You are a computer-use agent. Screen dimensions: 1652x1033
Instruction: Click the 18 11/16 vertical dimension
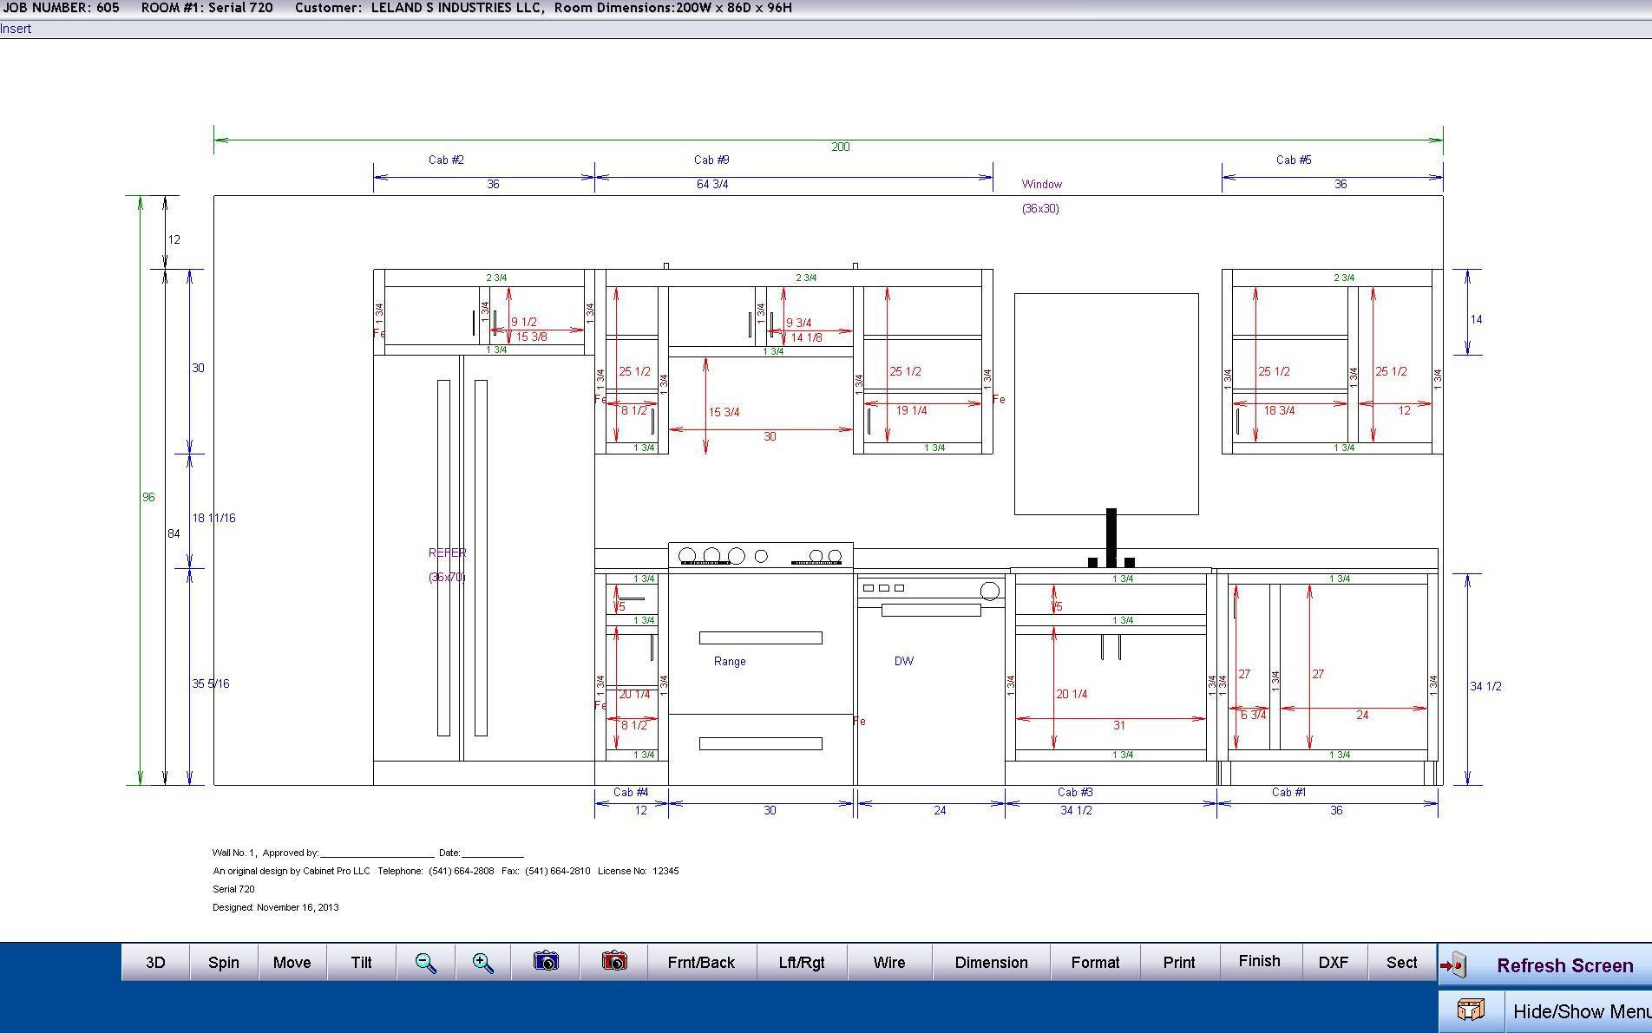pyautogui.click(x=213, y=518)
